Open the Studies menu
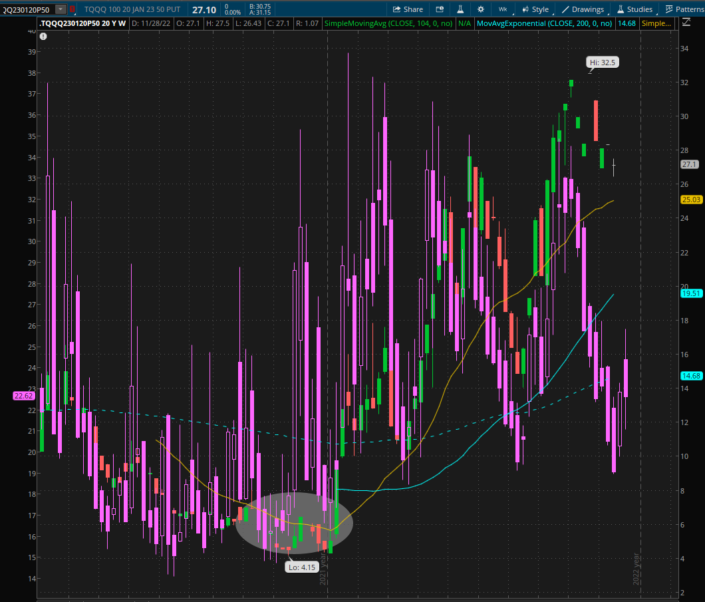This screenshot has height=602, width=705. click(x=635, y=9)
